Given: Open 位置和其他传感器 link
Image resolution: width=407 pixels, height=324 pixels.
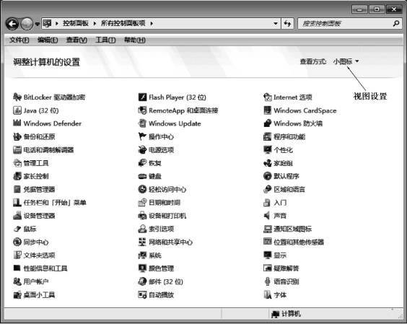Looking at the screenshot, I should [299, 242].
